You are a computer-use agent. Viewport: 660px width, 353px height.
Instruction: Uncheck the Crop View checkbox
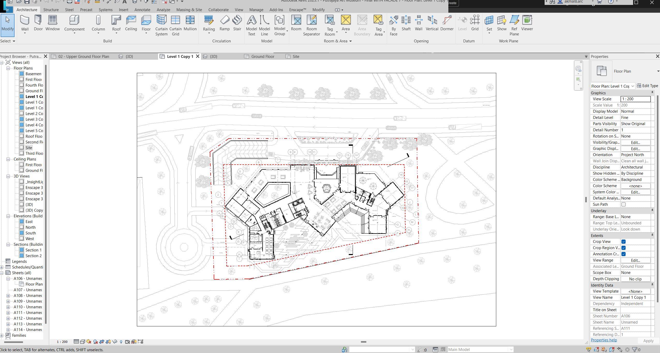[x=624, y=242]
